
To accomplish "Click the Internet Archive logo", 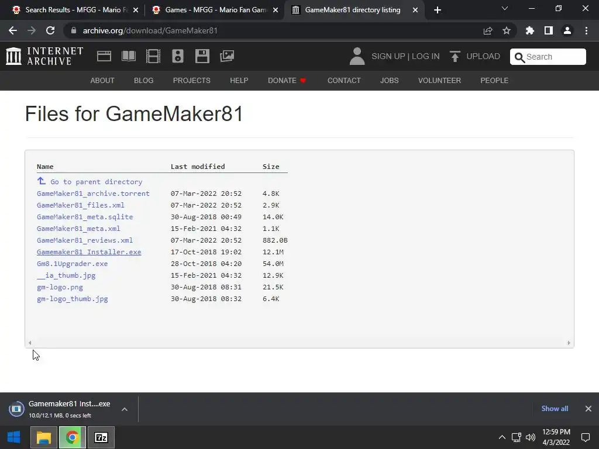I will (x=44, y=56).
